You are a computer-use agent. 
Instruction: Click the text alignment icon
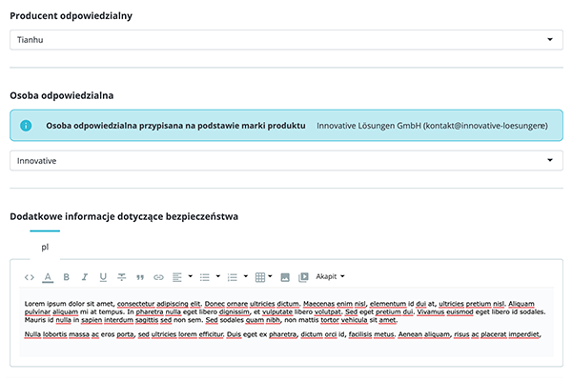pos(177,277)
